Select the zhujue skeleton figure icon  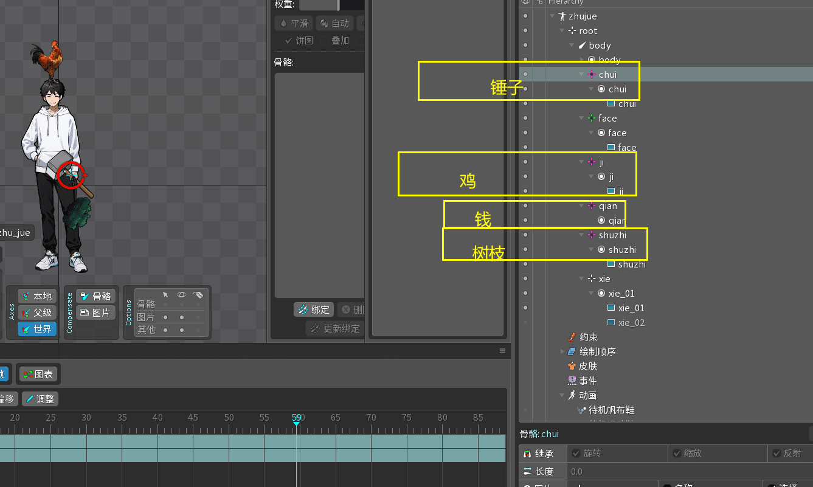(562, 16)
